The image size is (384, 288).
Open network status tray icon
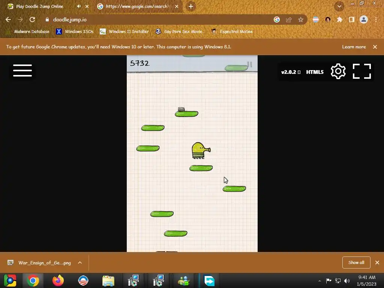coord(338,280)
